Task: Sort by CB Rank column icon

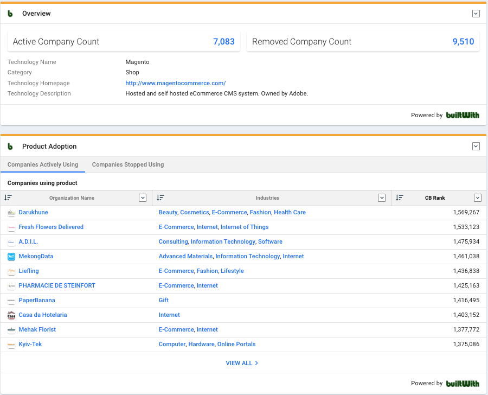Action: 399,198
